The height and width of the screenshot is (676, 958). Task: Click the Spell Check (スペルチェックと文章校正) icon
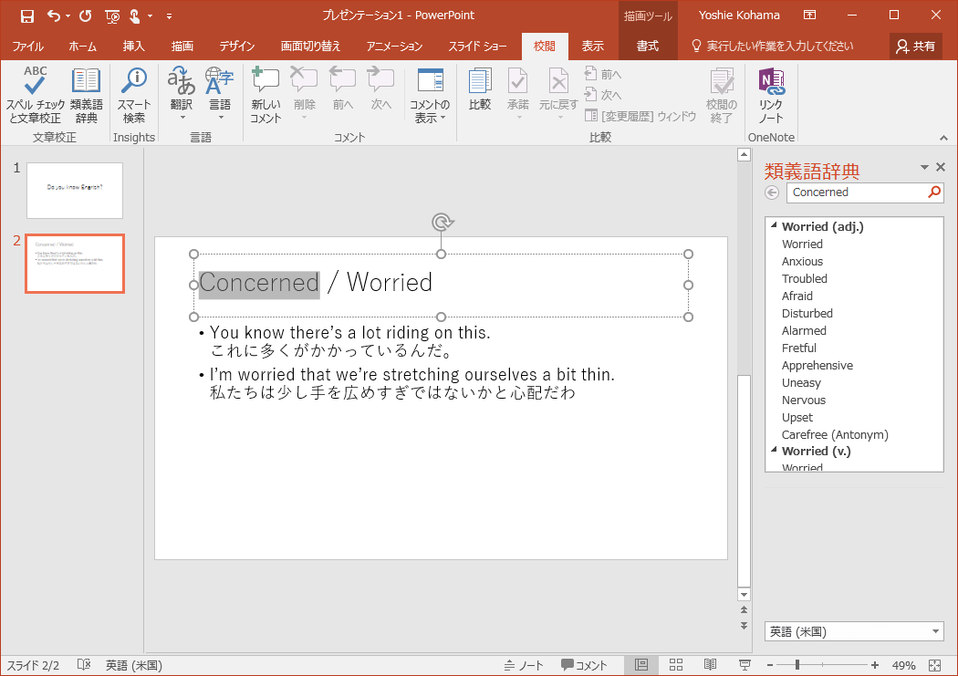(36, 95)
